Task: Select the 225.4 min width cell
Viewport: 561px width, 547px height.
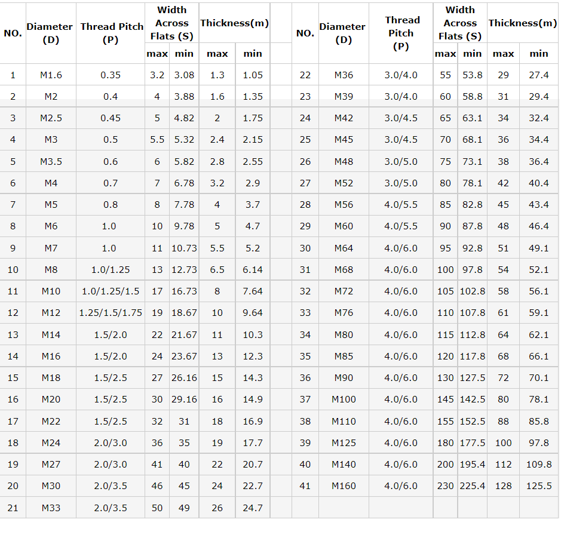Action: pos(472,485)
